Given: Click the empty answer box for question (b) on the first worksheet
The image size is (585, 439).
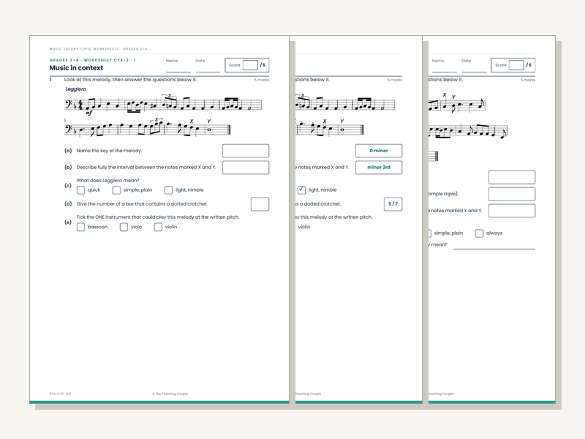Looking at the screenshot, I should pos(246,168).
